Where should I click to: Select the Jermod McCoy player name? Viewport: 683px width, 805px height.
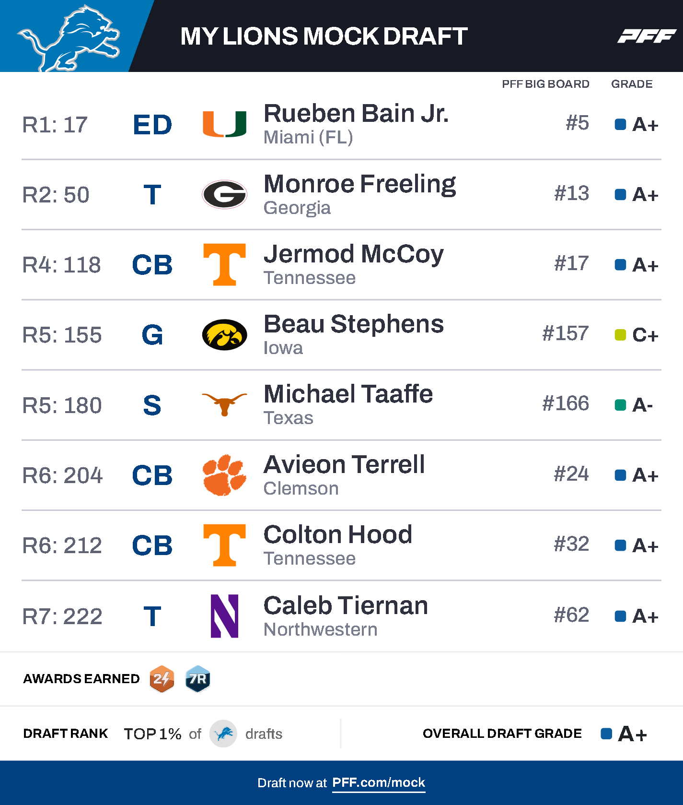pos(353,254)
